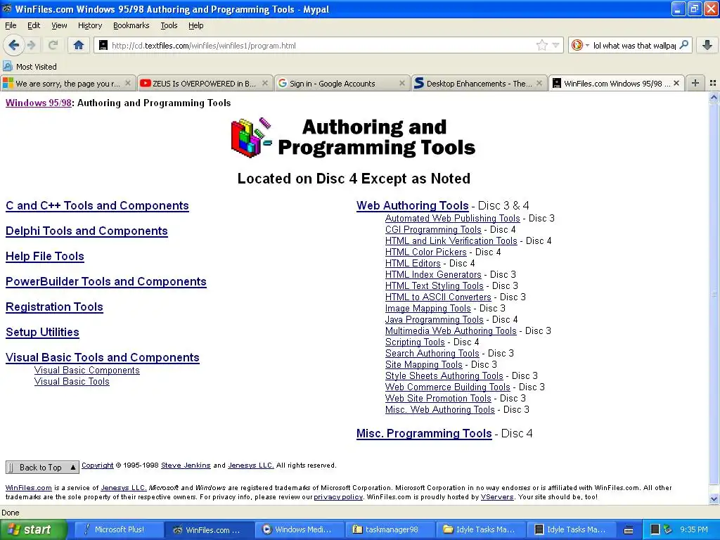Switch to taskmanager98 taskbar item
This screenshot has height=540, width=720.
[x=389, y=530]
